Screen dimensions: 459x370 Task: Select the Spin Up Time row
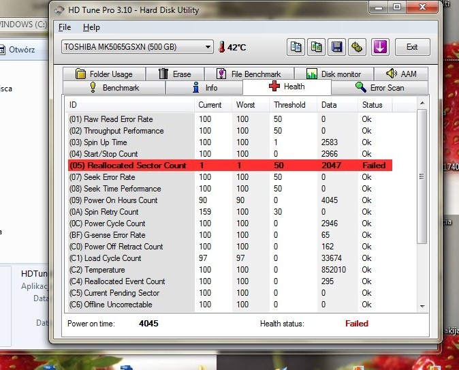point(230,142)
